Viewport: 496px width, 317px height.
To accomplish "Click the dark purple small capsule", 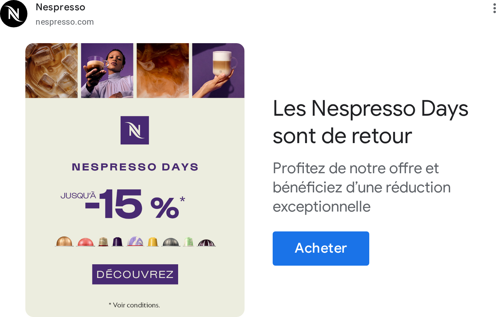I will 117,242.
